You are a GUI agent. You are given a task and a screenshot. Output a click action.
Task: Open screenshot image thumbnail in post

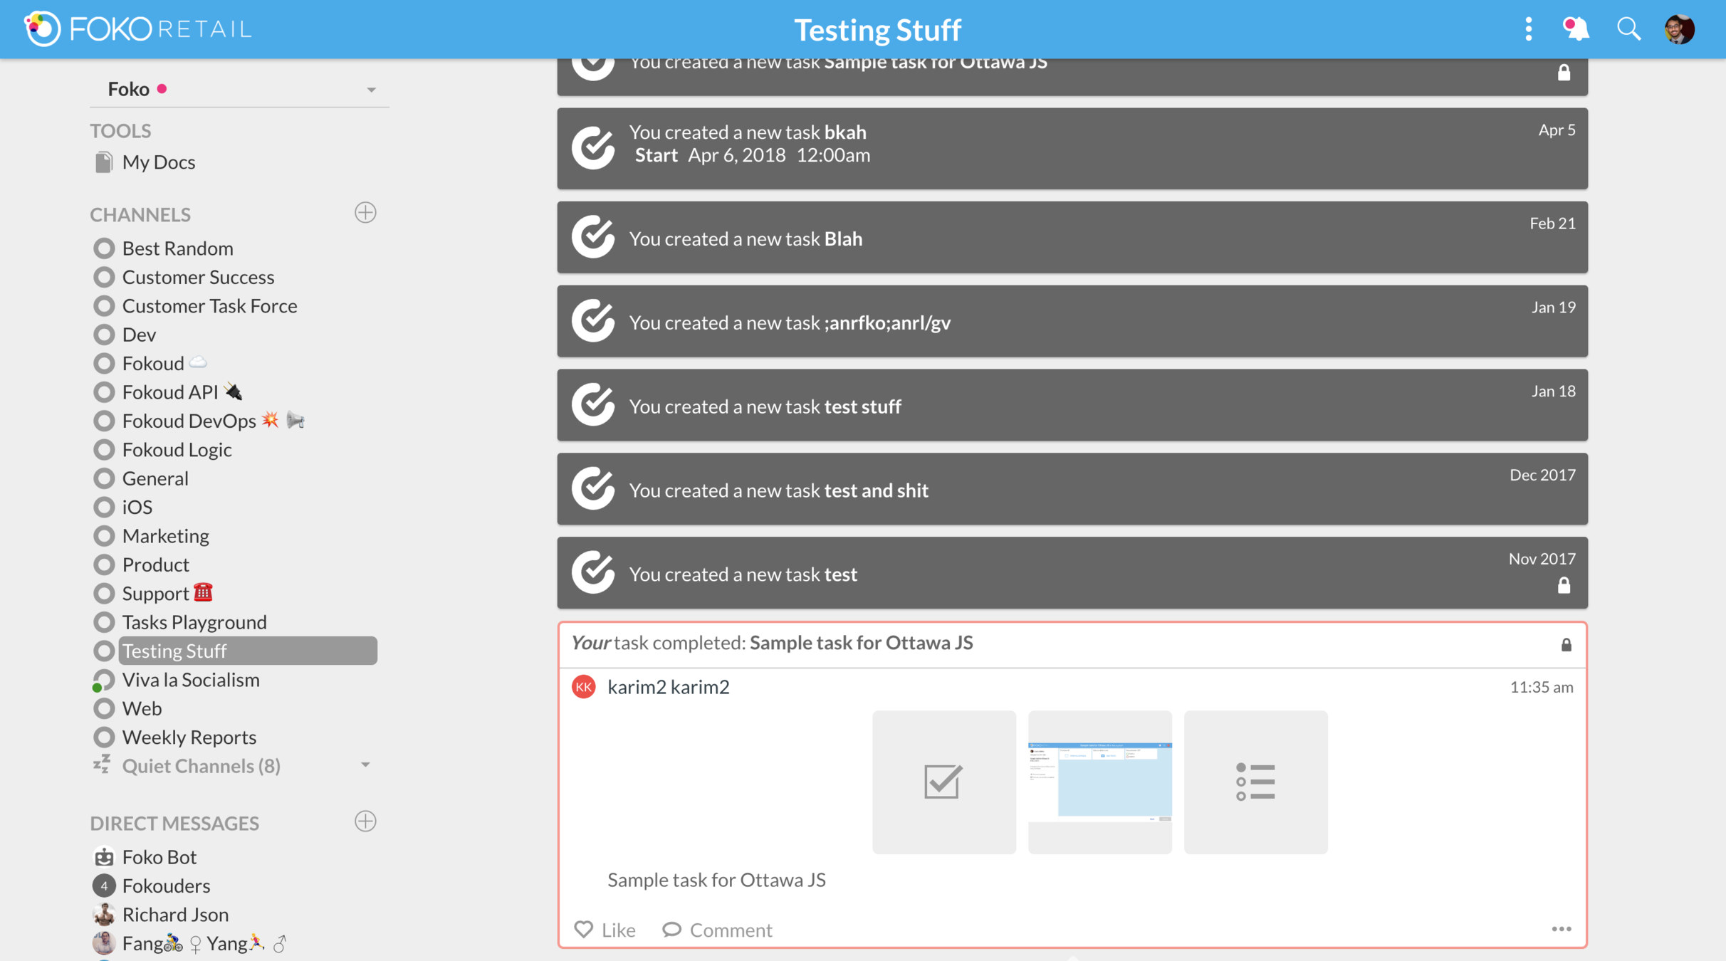(x=1099, y=782)
